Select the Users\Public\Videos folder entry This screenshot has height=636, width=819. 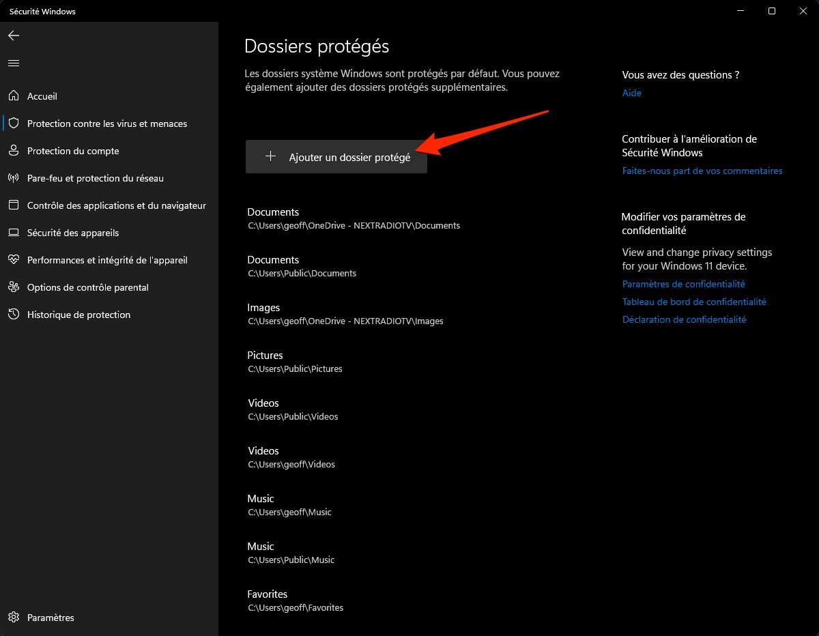(x=293, y=409)
